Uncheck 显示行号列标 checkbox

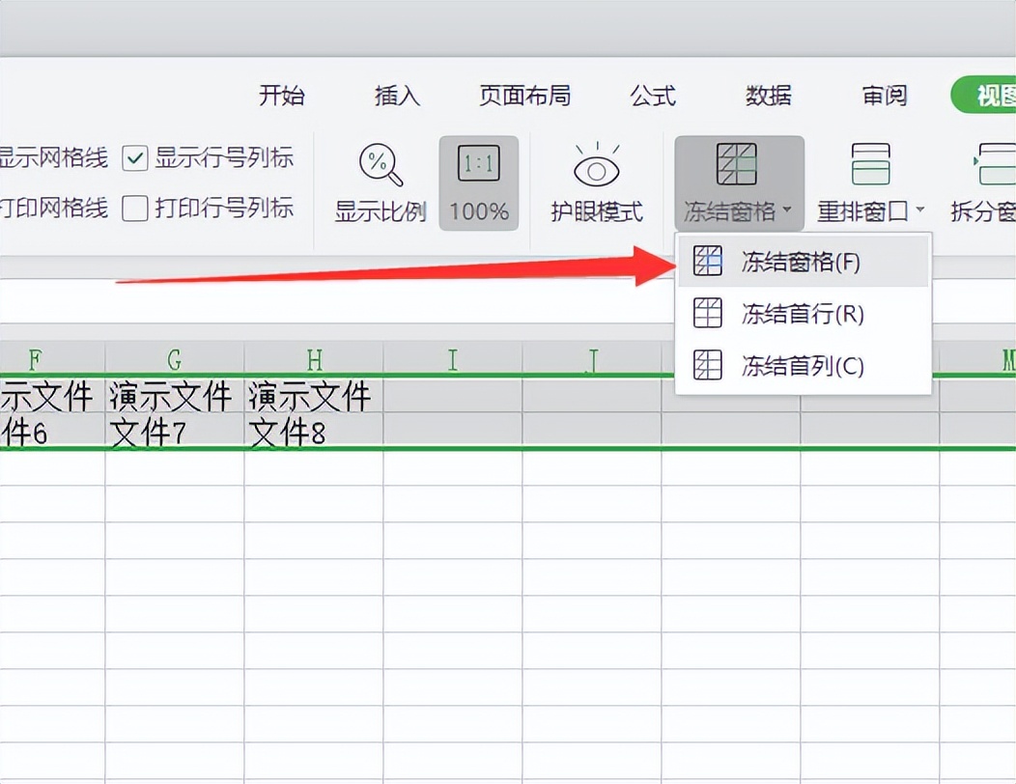135,158
